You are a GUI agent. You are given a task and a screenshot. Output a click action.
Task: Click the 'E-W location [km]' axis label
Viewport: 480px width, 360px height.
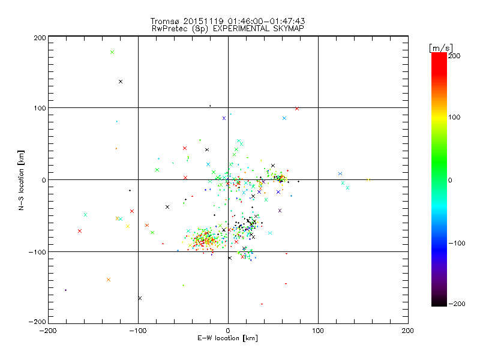coord(227,338)
